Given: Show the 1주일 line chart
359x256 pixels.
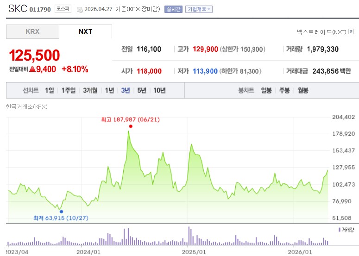Looking at the screenshot, I should [68, 90].
